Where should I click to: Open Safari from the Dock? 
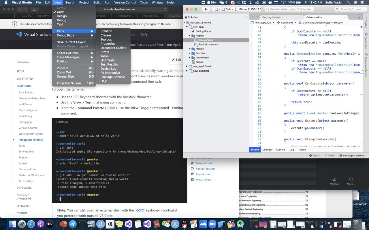[x=31, y=224]
